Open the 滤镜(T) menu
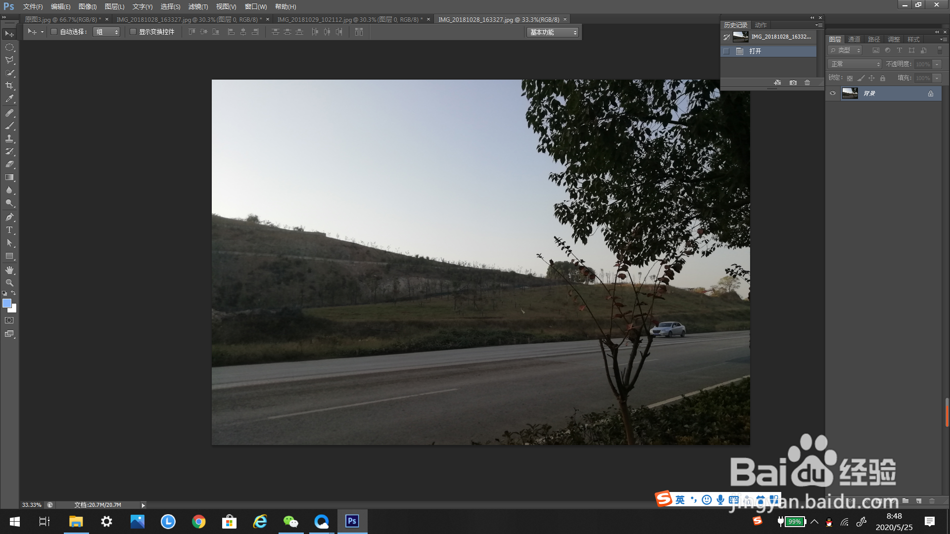950x534 pixels. tap(198, 6)
